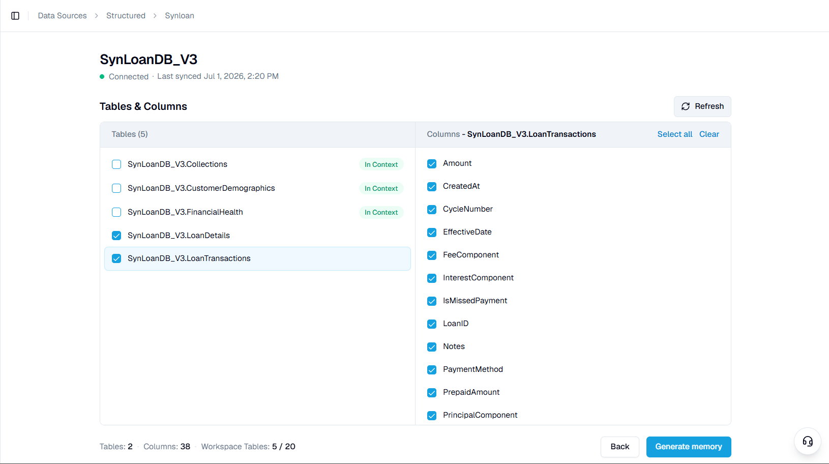Click the In Context badge for CustomerDemographics
Image resolution: width=829 pixels, height=464 pixels.
pyautogui.click(x=381, y=188)
